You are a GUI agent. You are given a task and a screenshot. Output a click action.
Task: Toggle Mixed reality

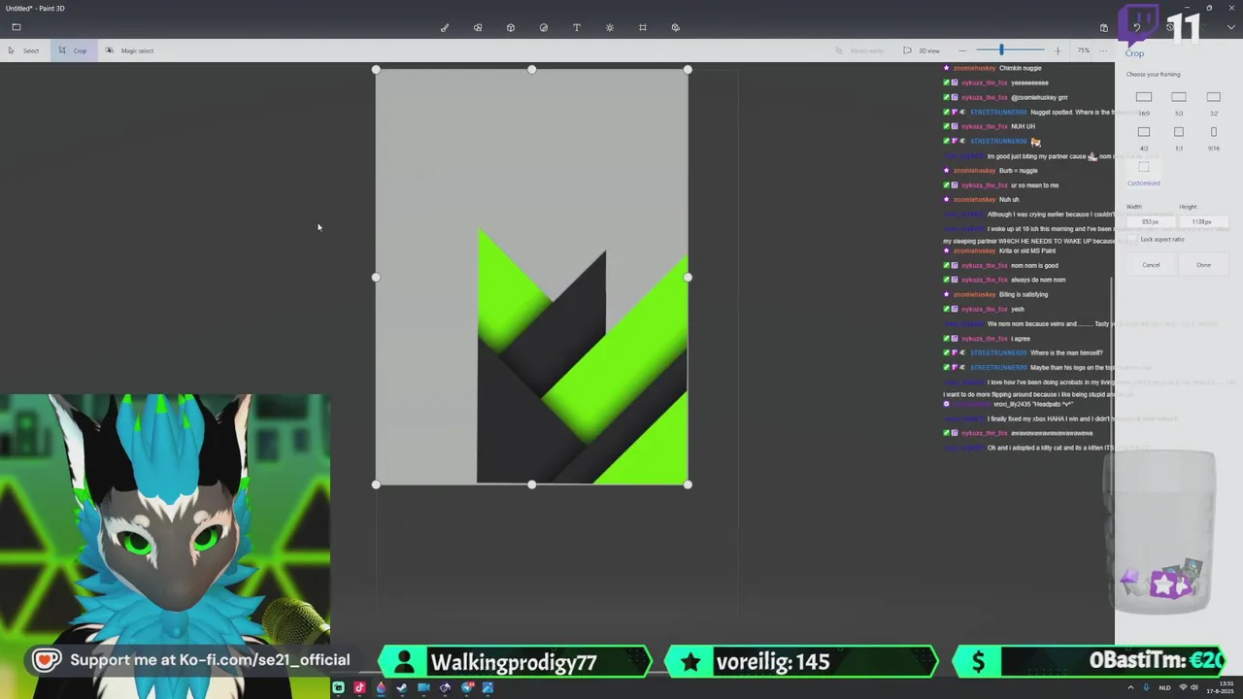click(860, 50)
